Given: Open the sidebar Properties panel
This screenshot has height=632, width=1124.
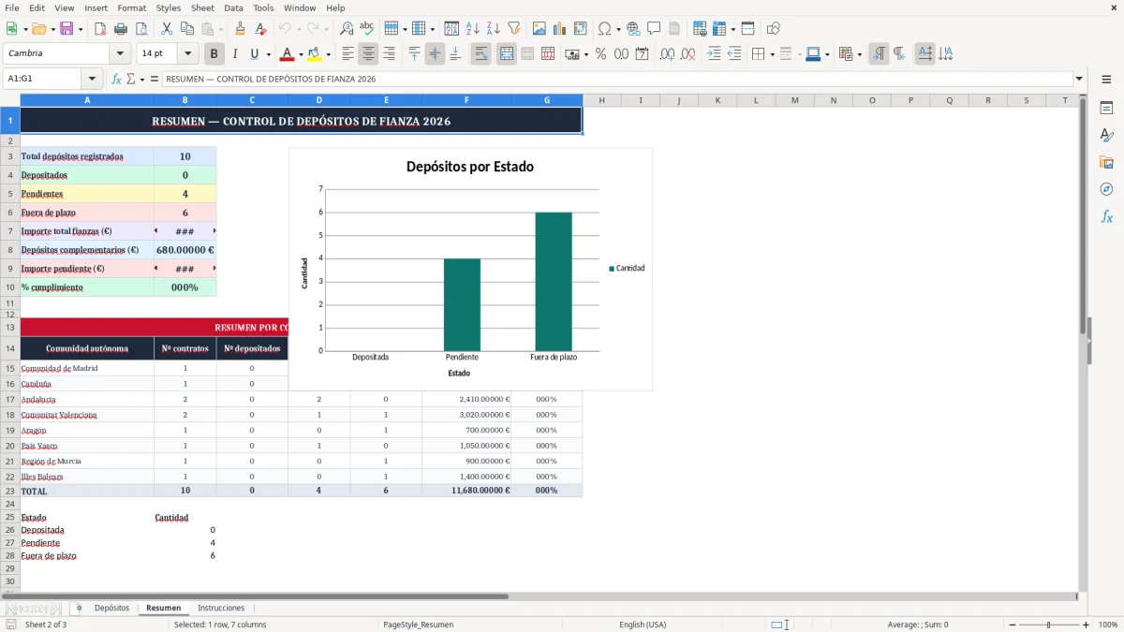Looking at the screenshot, I should [1106, 109].
